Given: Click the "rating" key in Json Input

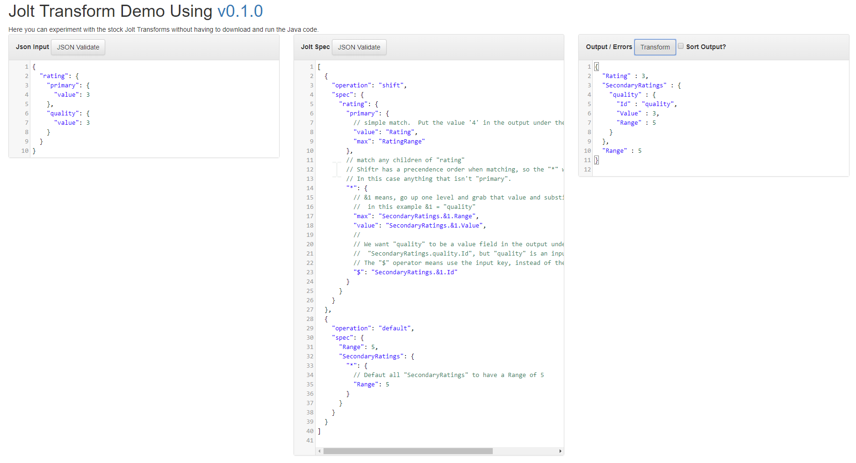Looking at the screenshot, I should pyautogui.click(x=54, y=76).
